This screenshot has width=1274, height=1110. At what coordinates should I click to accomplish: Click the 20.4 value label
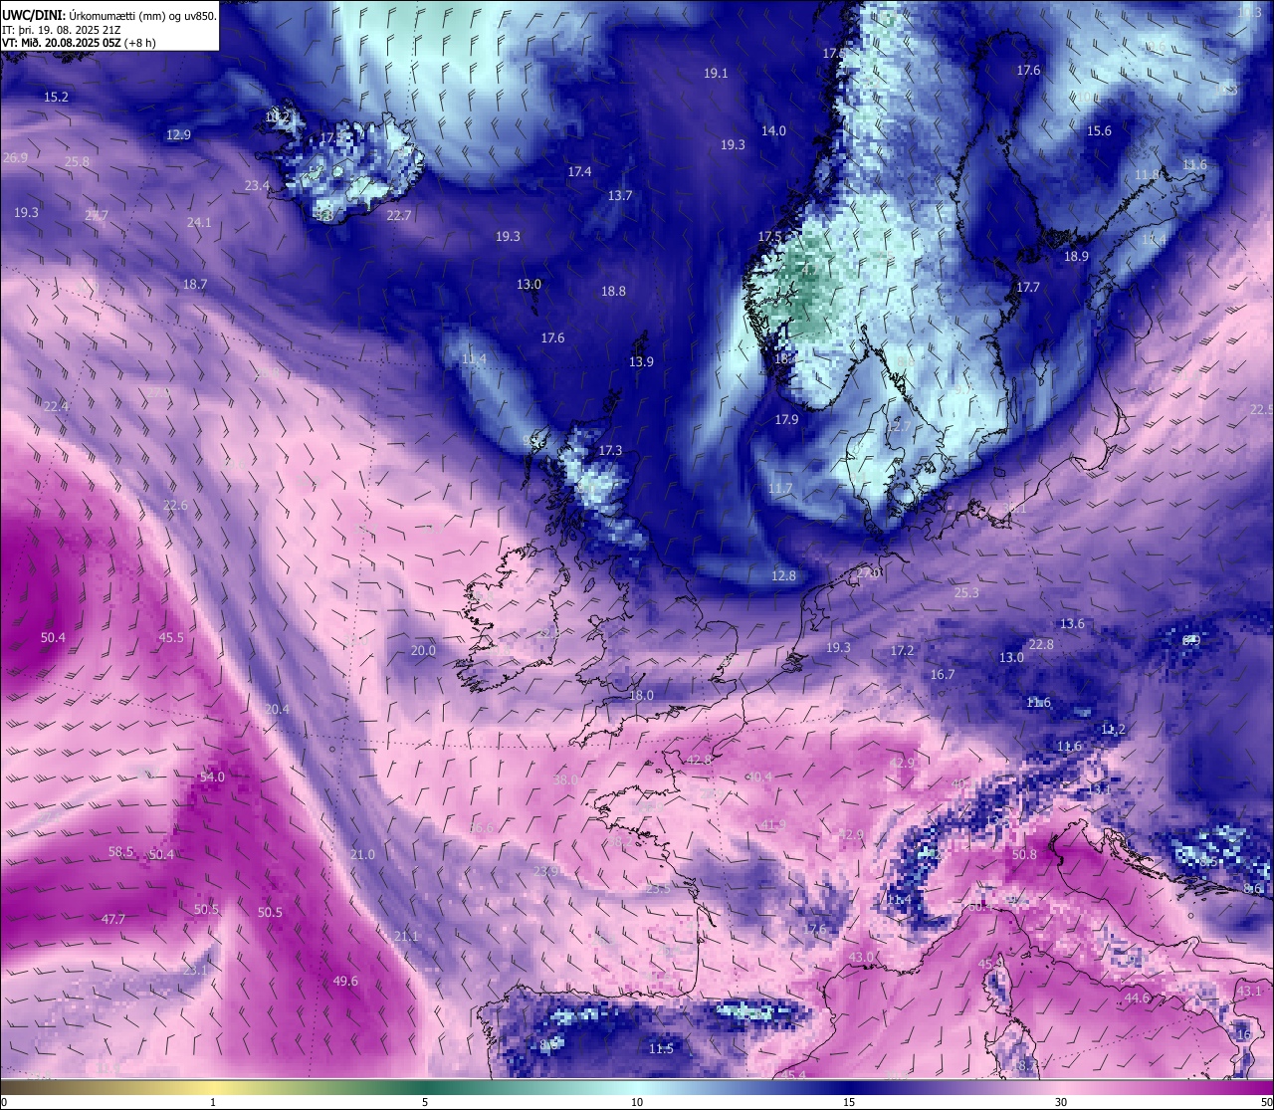(x=277, y=709)
